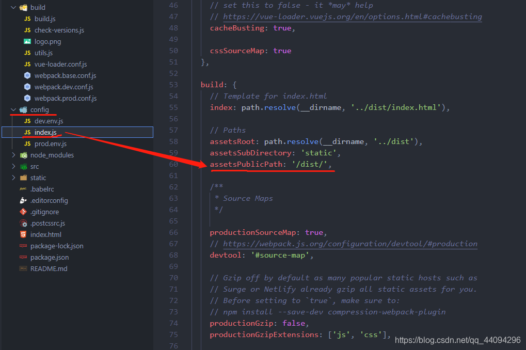Click the src folder icon

coord(23,166)
